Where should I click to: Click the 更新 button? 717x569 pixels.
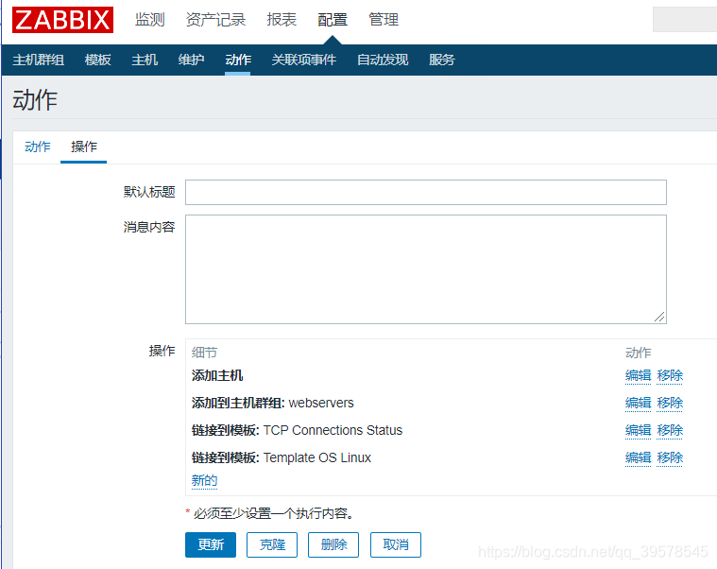[211, 544]
